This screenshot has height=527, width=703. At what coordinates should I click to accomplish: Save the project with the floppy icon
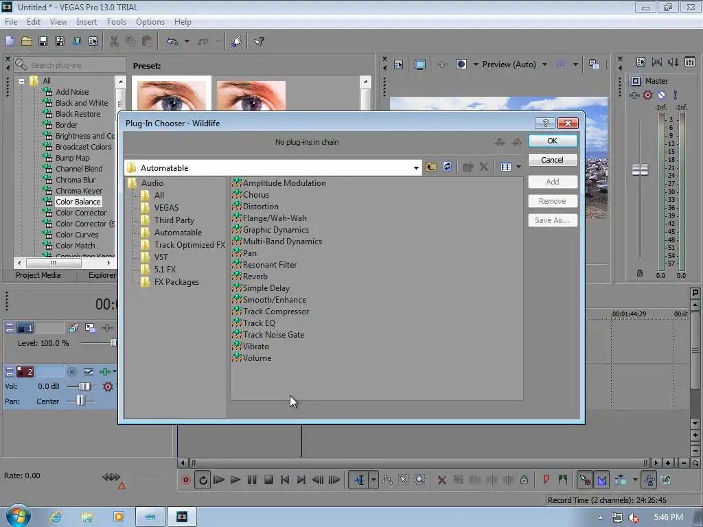point(43,41)
